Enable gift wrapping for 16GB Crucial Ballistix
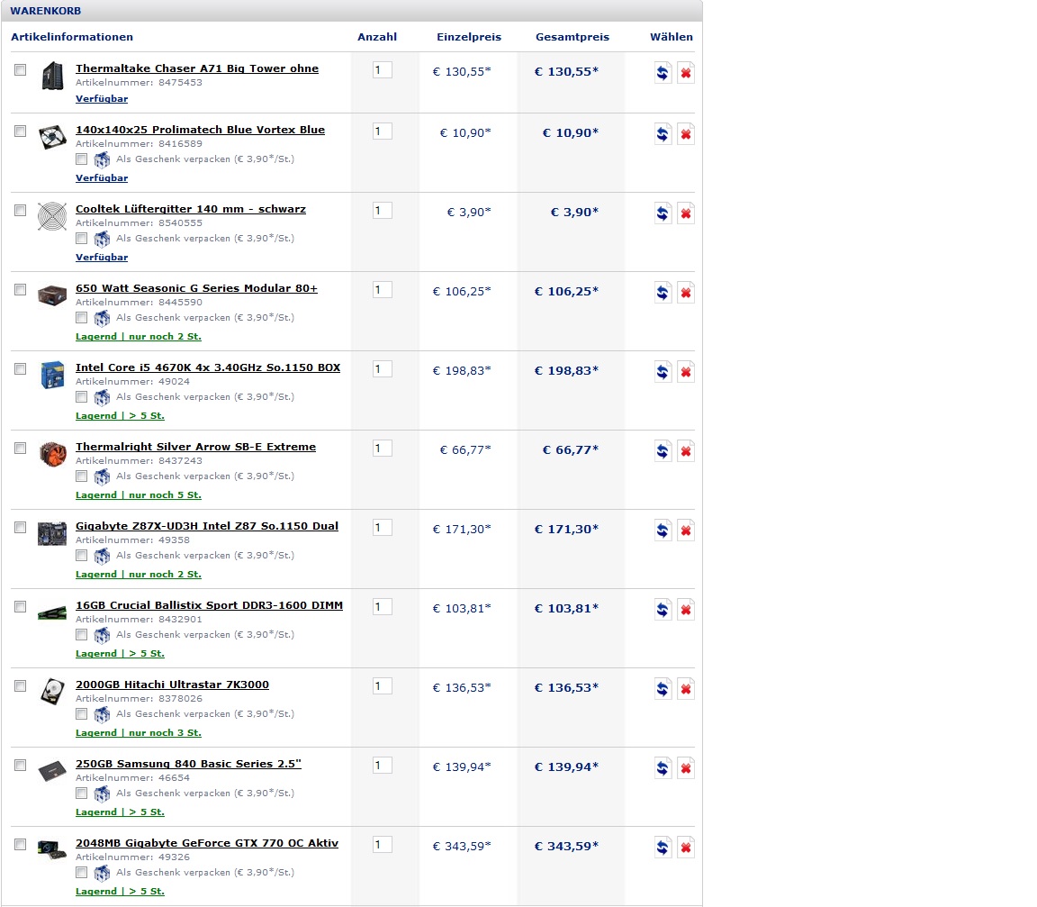Screen dimensions: 1037x907 point(81,634)
